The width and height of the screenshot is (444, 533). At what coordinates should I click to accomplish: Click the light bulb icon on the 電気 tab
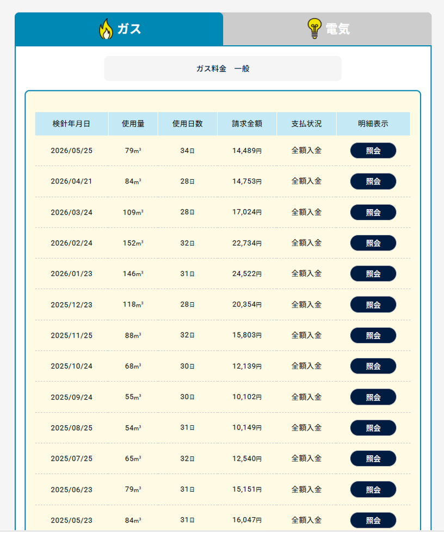coord(314,28)
